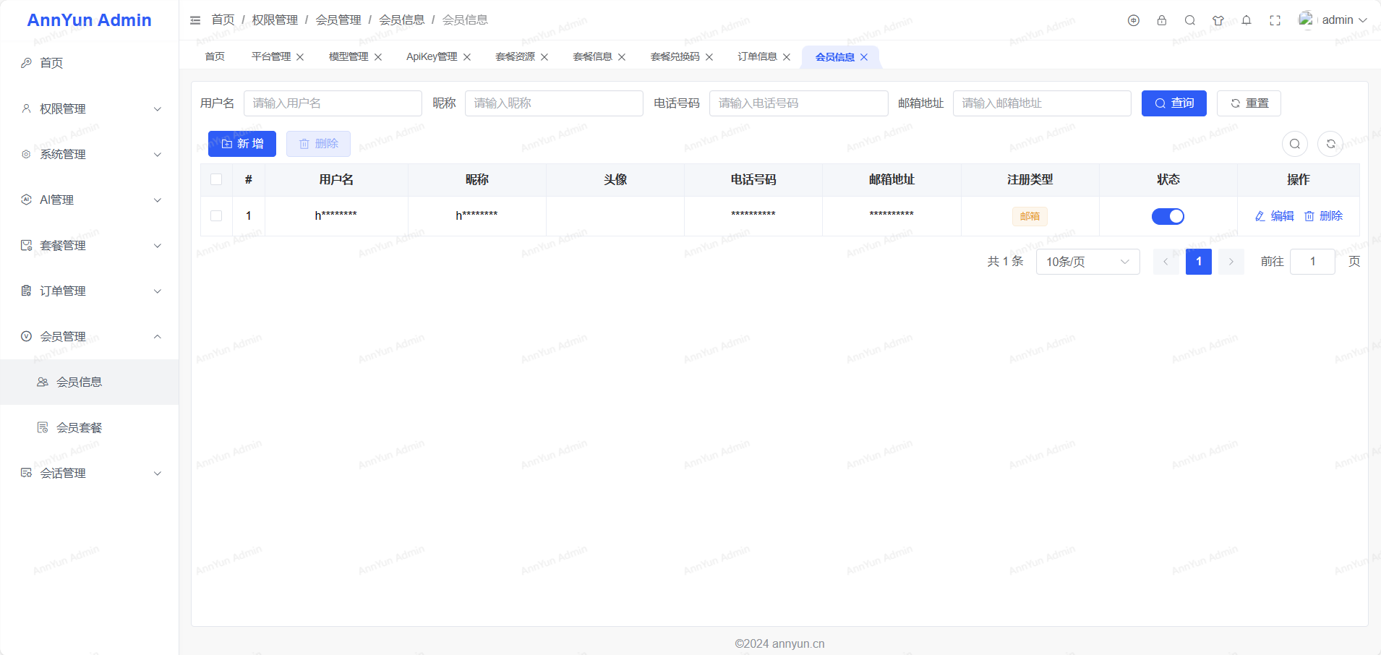1381x655 pixels.
Task: Close the 订单信息 tab
Action: tap(787, 57)
